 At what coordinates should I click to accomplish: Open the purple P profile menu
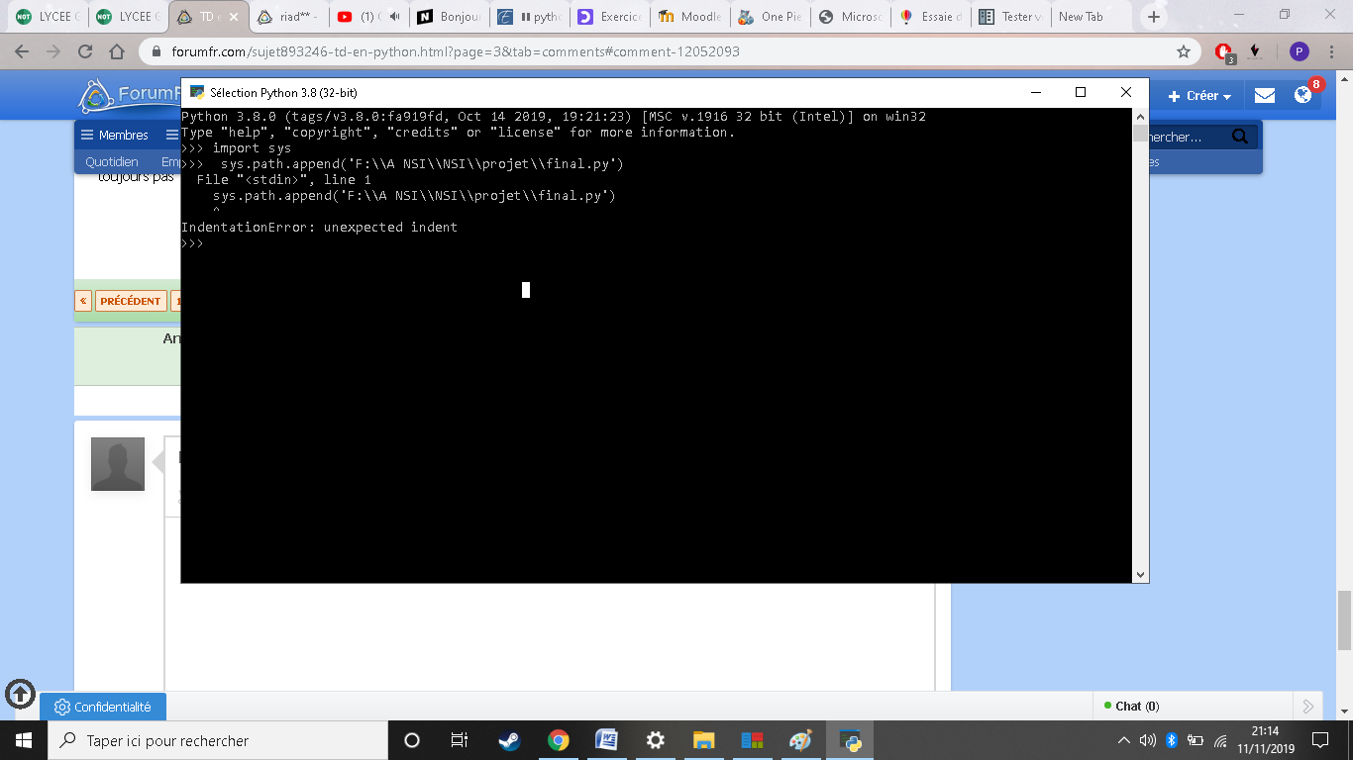[x=1300, y=51]
